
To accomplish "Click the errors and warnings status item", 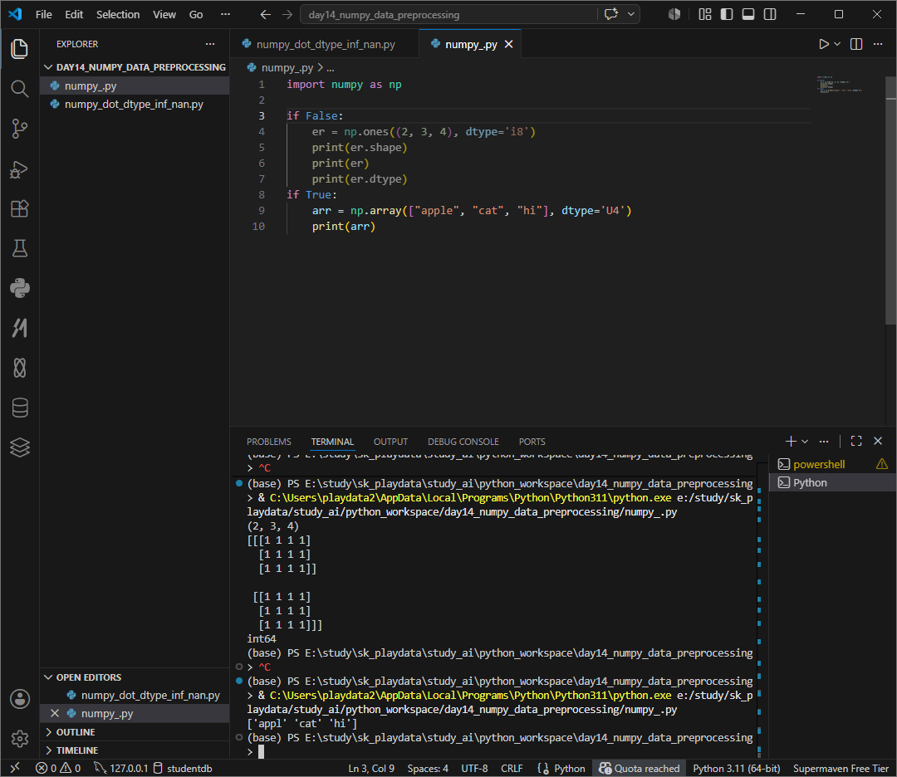I will pyautogui.click(x=58, y=768).
